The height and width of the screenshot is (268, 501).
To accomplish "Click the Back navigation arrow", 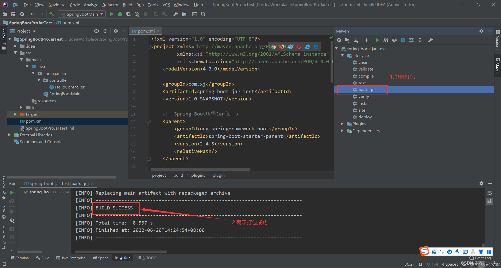I will click(x=32, y=14).
